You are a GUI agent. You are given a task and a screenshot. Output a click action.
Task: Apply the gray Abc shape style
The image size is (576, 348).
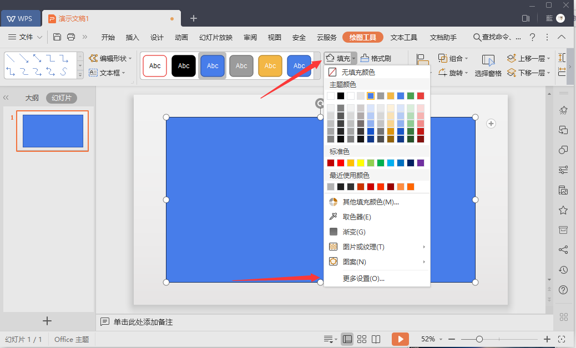[x=241, y=66]
